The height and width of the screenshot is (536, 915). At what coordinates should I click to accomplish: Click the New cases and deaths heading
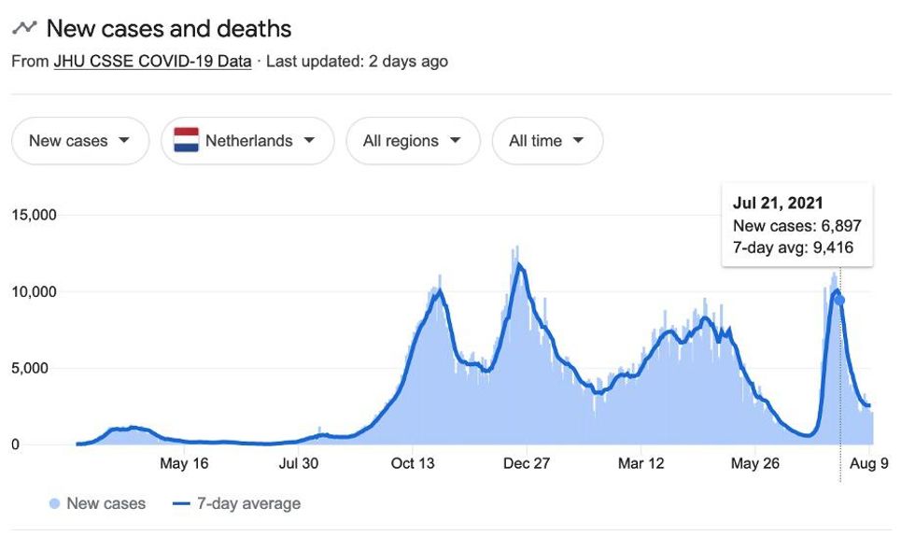[x=169, y=28]
